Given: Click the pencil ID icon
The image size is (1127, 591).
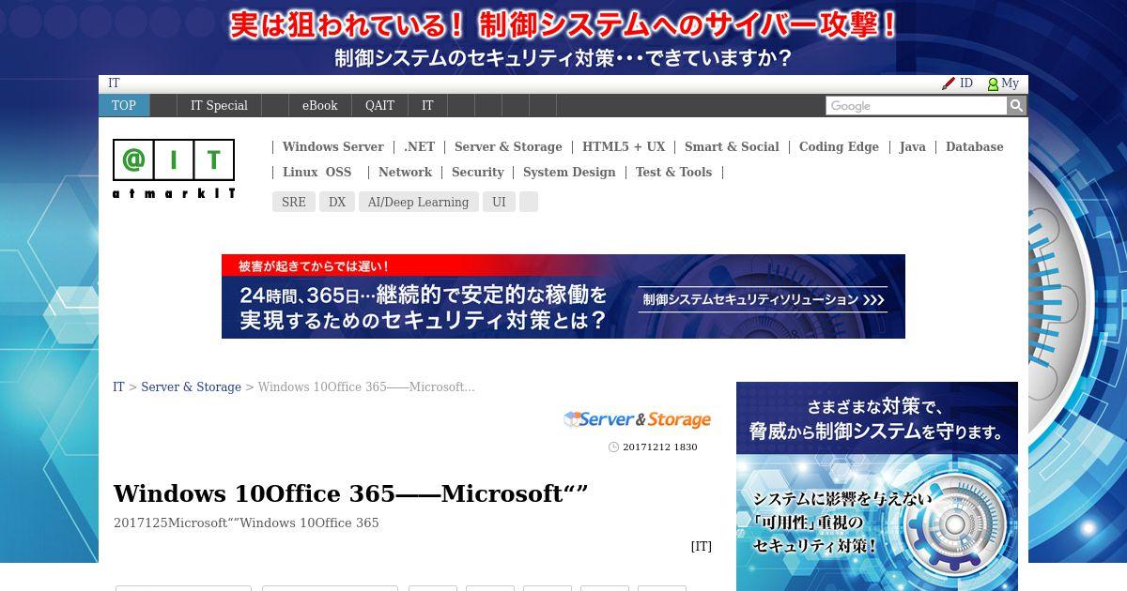Looking at the screenshot, I should 949,83.
